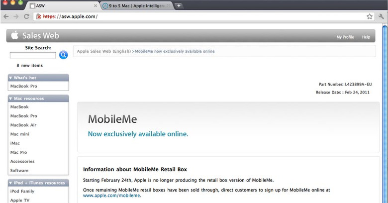Click the page vertical scrollbar
This screenshot has height=203, width=388.
tap(385, 114)
